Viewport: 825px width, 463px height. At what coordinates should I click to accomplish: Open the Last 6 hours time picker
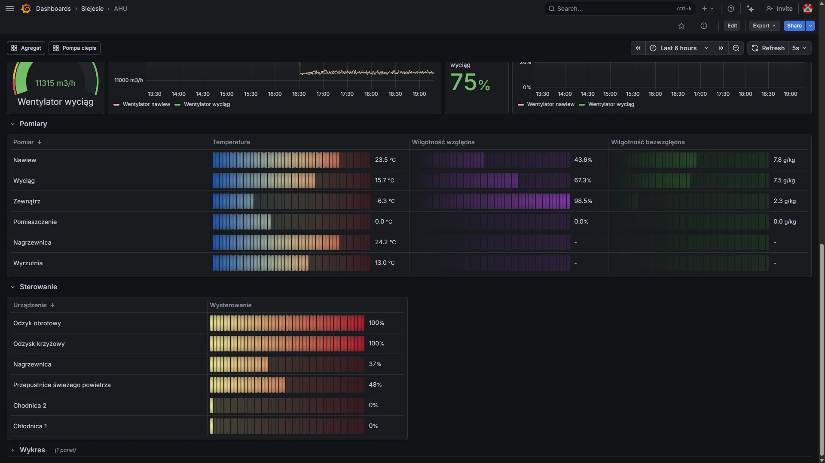point(677,48)
